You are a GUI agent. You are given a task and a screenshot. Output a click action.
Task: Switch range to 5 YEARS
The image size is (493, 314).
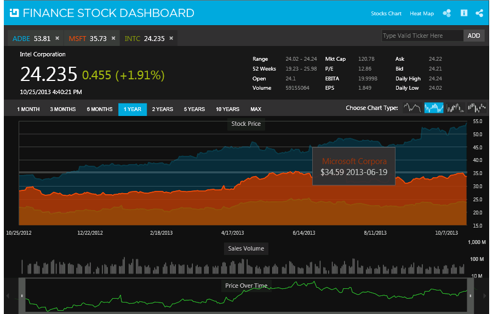(194, 109)
